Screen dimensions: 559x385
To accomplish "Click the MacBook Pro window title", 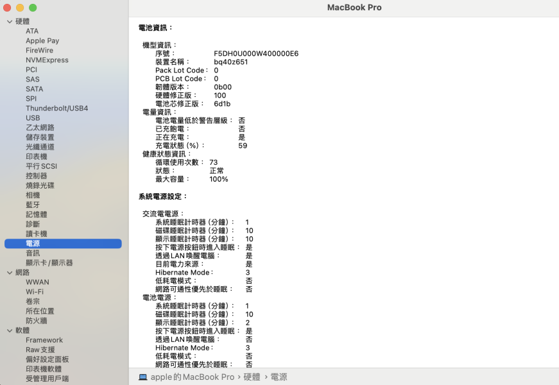I will coord(354,8).
